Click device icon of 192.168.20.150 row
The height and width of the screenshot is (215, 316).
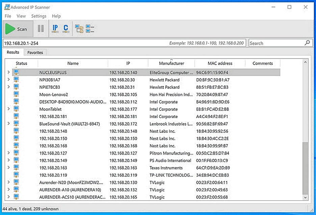16,138
